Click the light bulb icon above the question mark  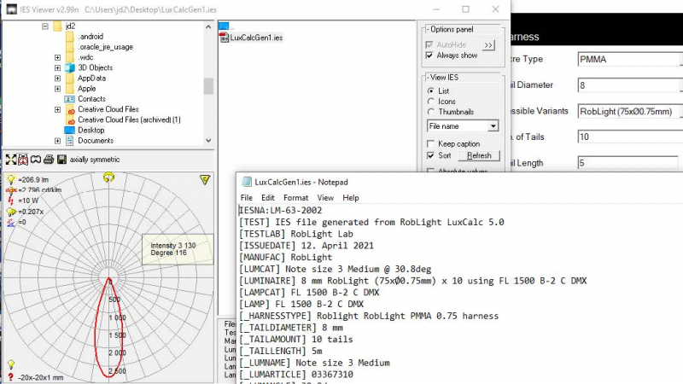pyautogui.click(x=11, y=364)
